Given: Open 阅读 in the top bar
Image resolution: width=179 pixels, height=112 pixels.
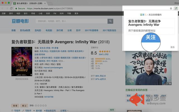Looking at the screenshot, I should [48, 13].
